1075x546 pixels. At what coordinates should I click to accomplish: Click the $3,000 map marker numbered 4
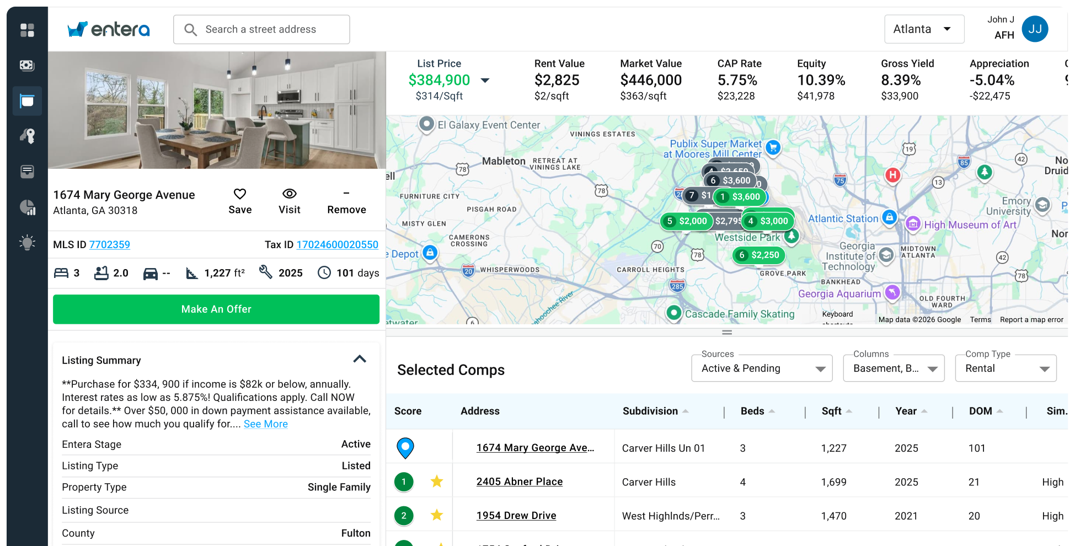pyautogui.click(x=768, y=221)
